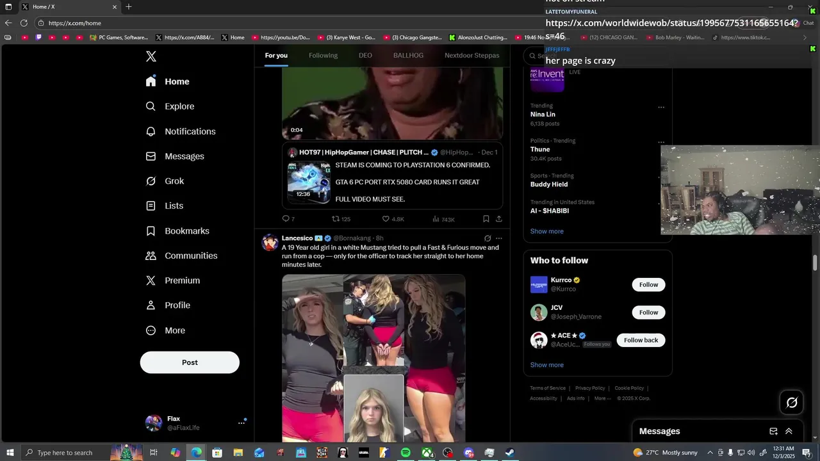Open Thune trending topic

[540, 149]
